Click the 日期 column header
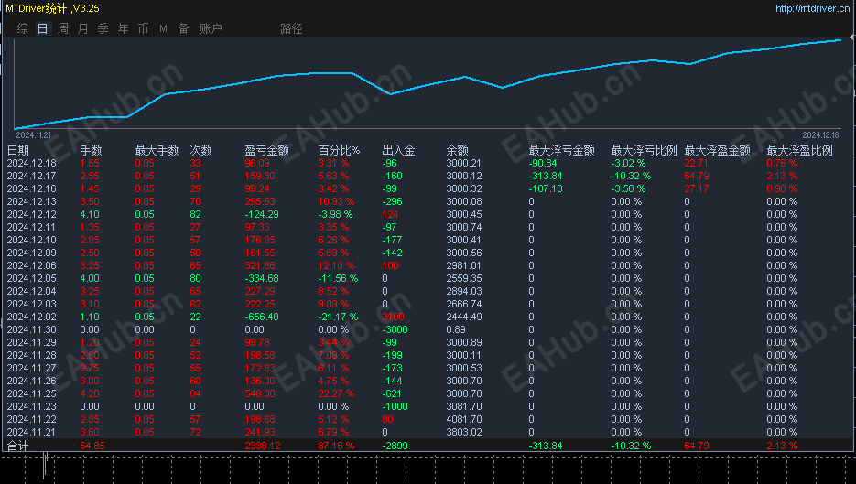Image resolution: width=856 pixels, height=484 pixels. click(18, 150)
